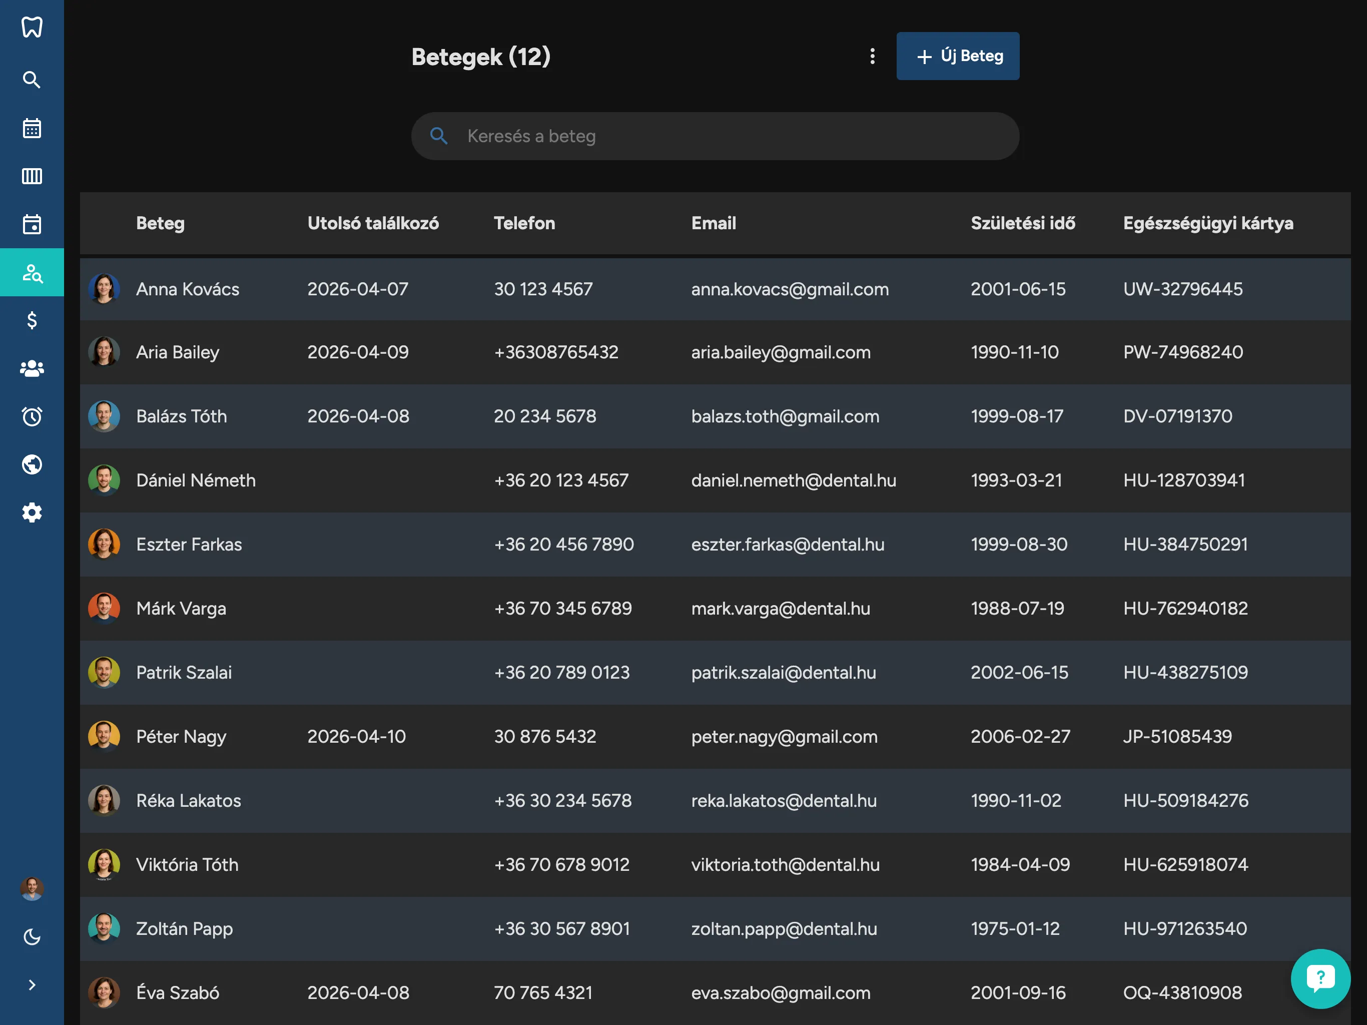Sort by Születési idő column header
This screenshot has width=1367, height=1025.
pos(1022,223)
